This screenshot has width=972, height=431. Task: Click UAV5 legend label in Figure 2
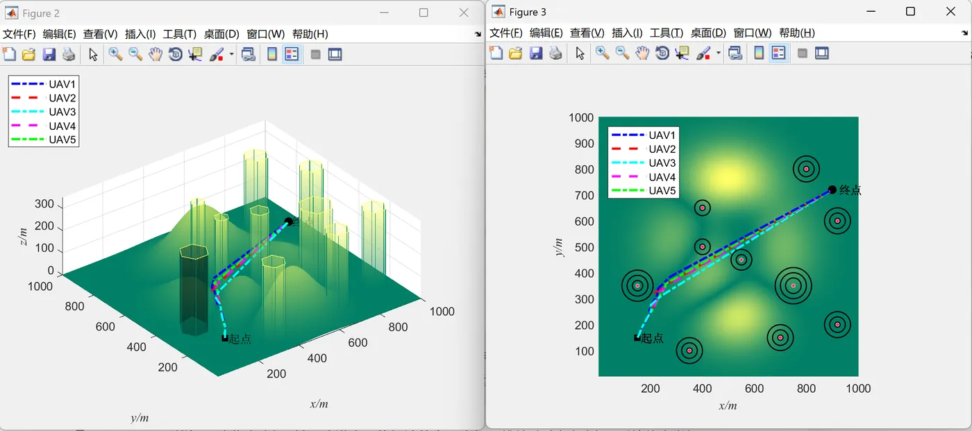[x=62, y=140]
